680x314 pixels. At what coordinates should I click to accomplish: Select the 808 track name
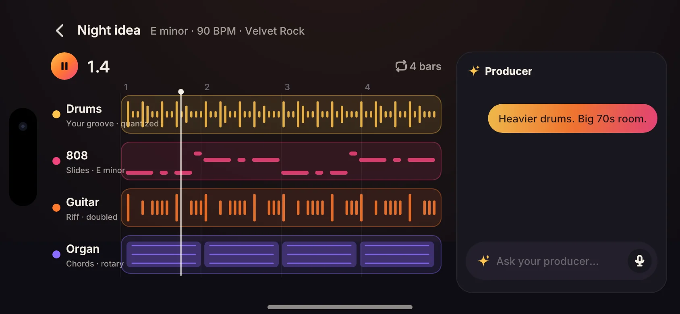pyautogui.click(x=77, y=155)
